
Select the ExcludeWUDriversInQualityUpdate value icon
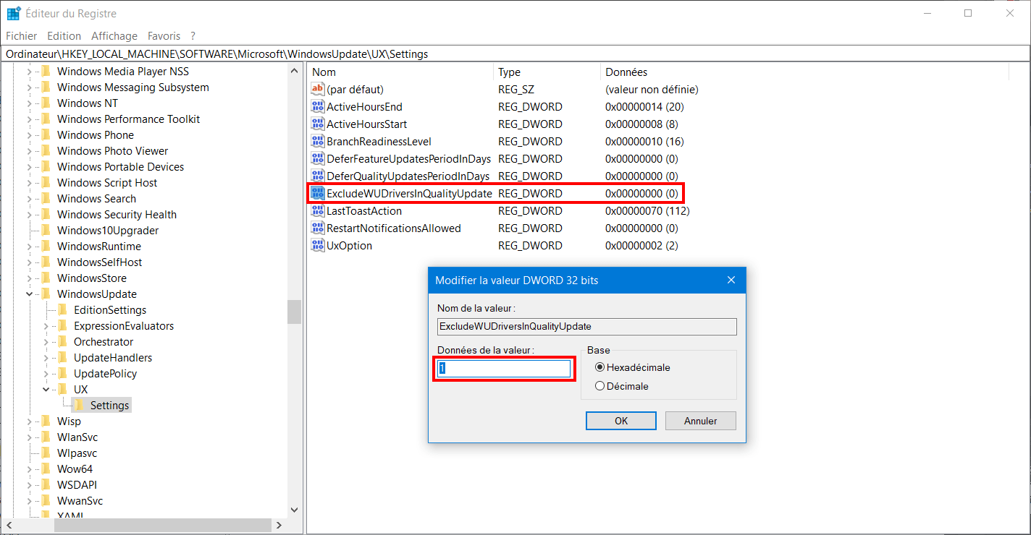(x=318, y=193)
